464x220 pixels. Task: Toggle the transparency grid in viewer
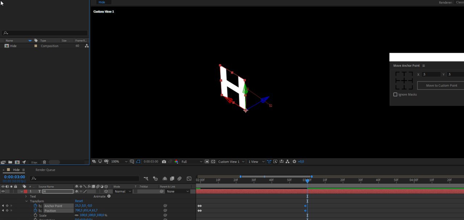point(213,162)
